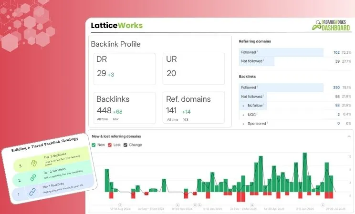Click the '667' all time backlinks value
The image size is (355, 214).
115,119
